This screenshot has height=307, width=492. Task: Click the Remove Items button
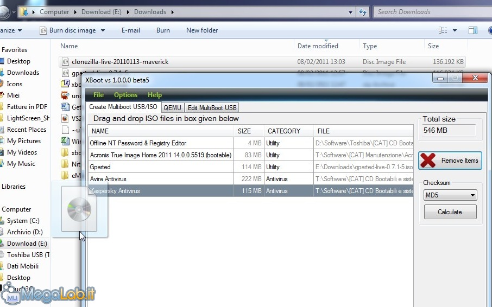pos(450,161)
